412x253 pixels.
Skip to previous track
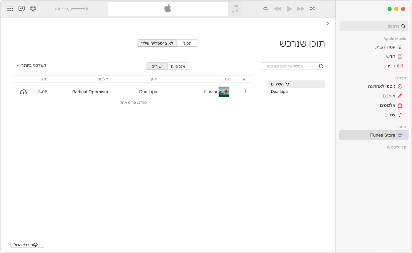click(x=278, y=9)
